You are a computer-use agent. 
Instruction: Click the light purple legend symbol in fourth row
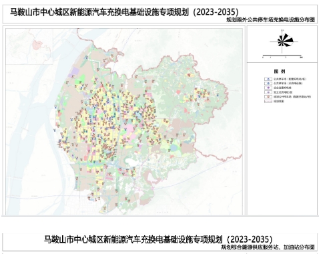pyautogui.click(x=268, y=92)
